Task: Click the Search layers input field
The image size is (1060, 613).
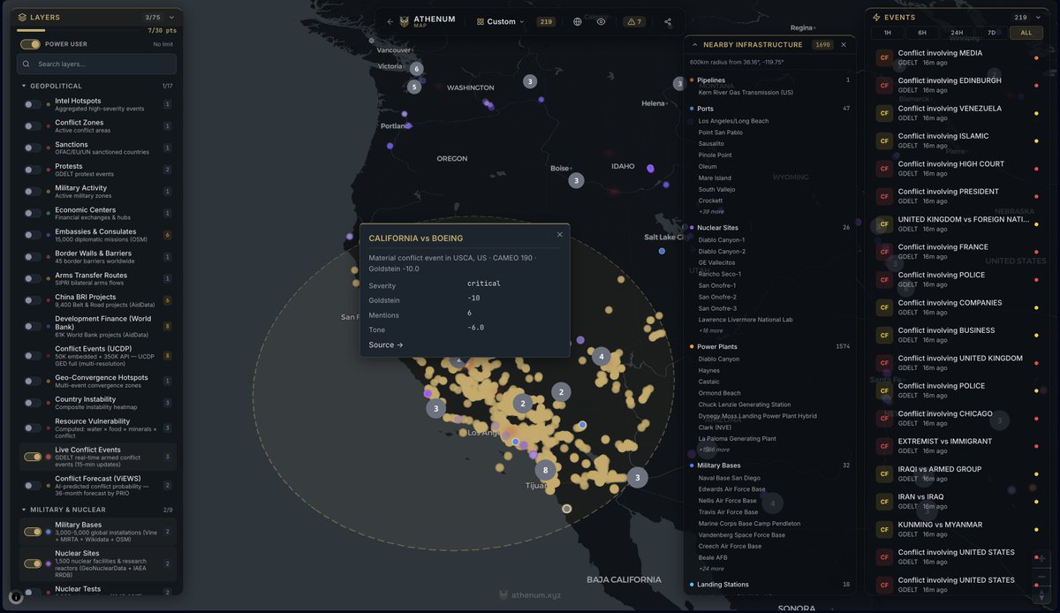Action: tap(96, 64)
